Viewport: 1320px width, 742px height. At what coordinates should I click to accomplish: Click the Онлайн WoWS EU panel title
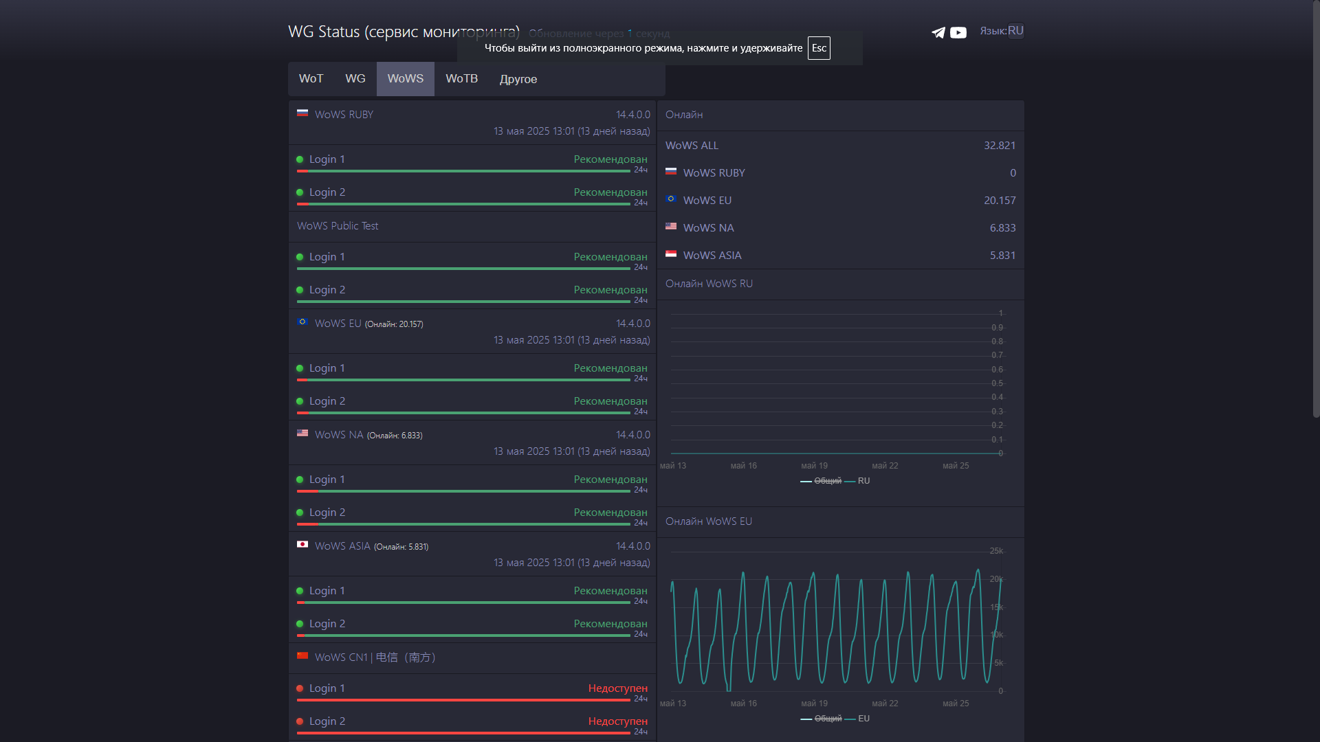click(x=709, y=521)
